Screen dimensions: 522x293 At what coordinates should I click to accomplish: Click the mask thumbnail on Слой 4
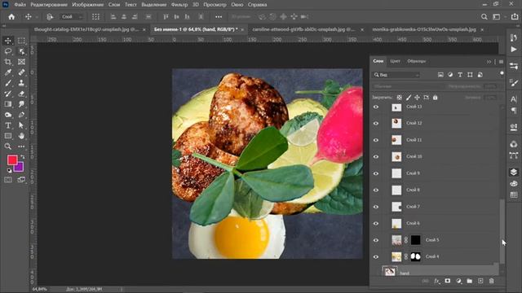point(415,256)
